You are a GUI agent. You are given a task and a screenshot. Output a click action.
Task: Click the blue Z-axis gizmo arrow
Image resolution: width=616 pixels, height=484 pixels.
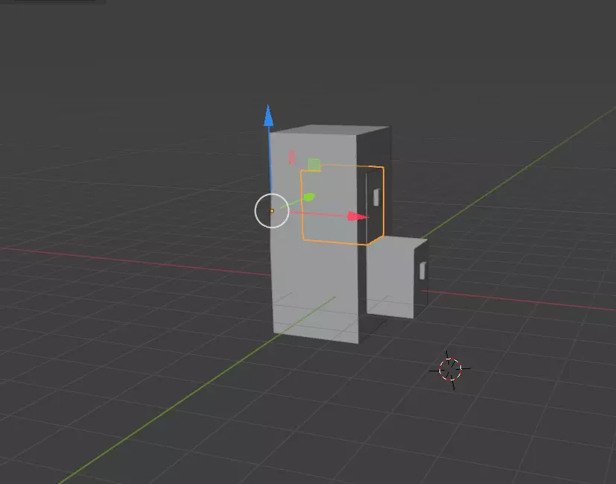[x=268, y=116]
